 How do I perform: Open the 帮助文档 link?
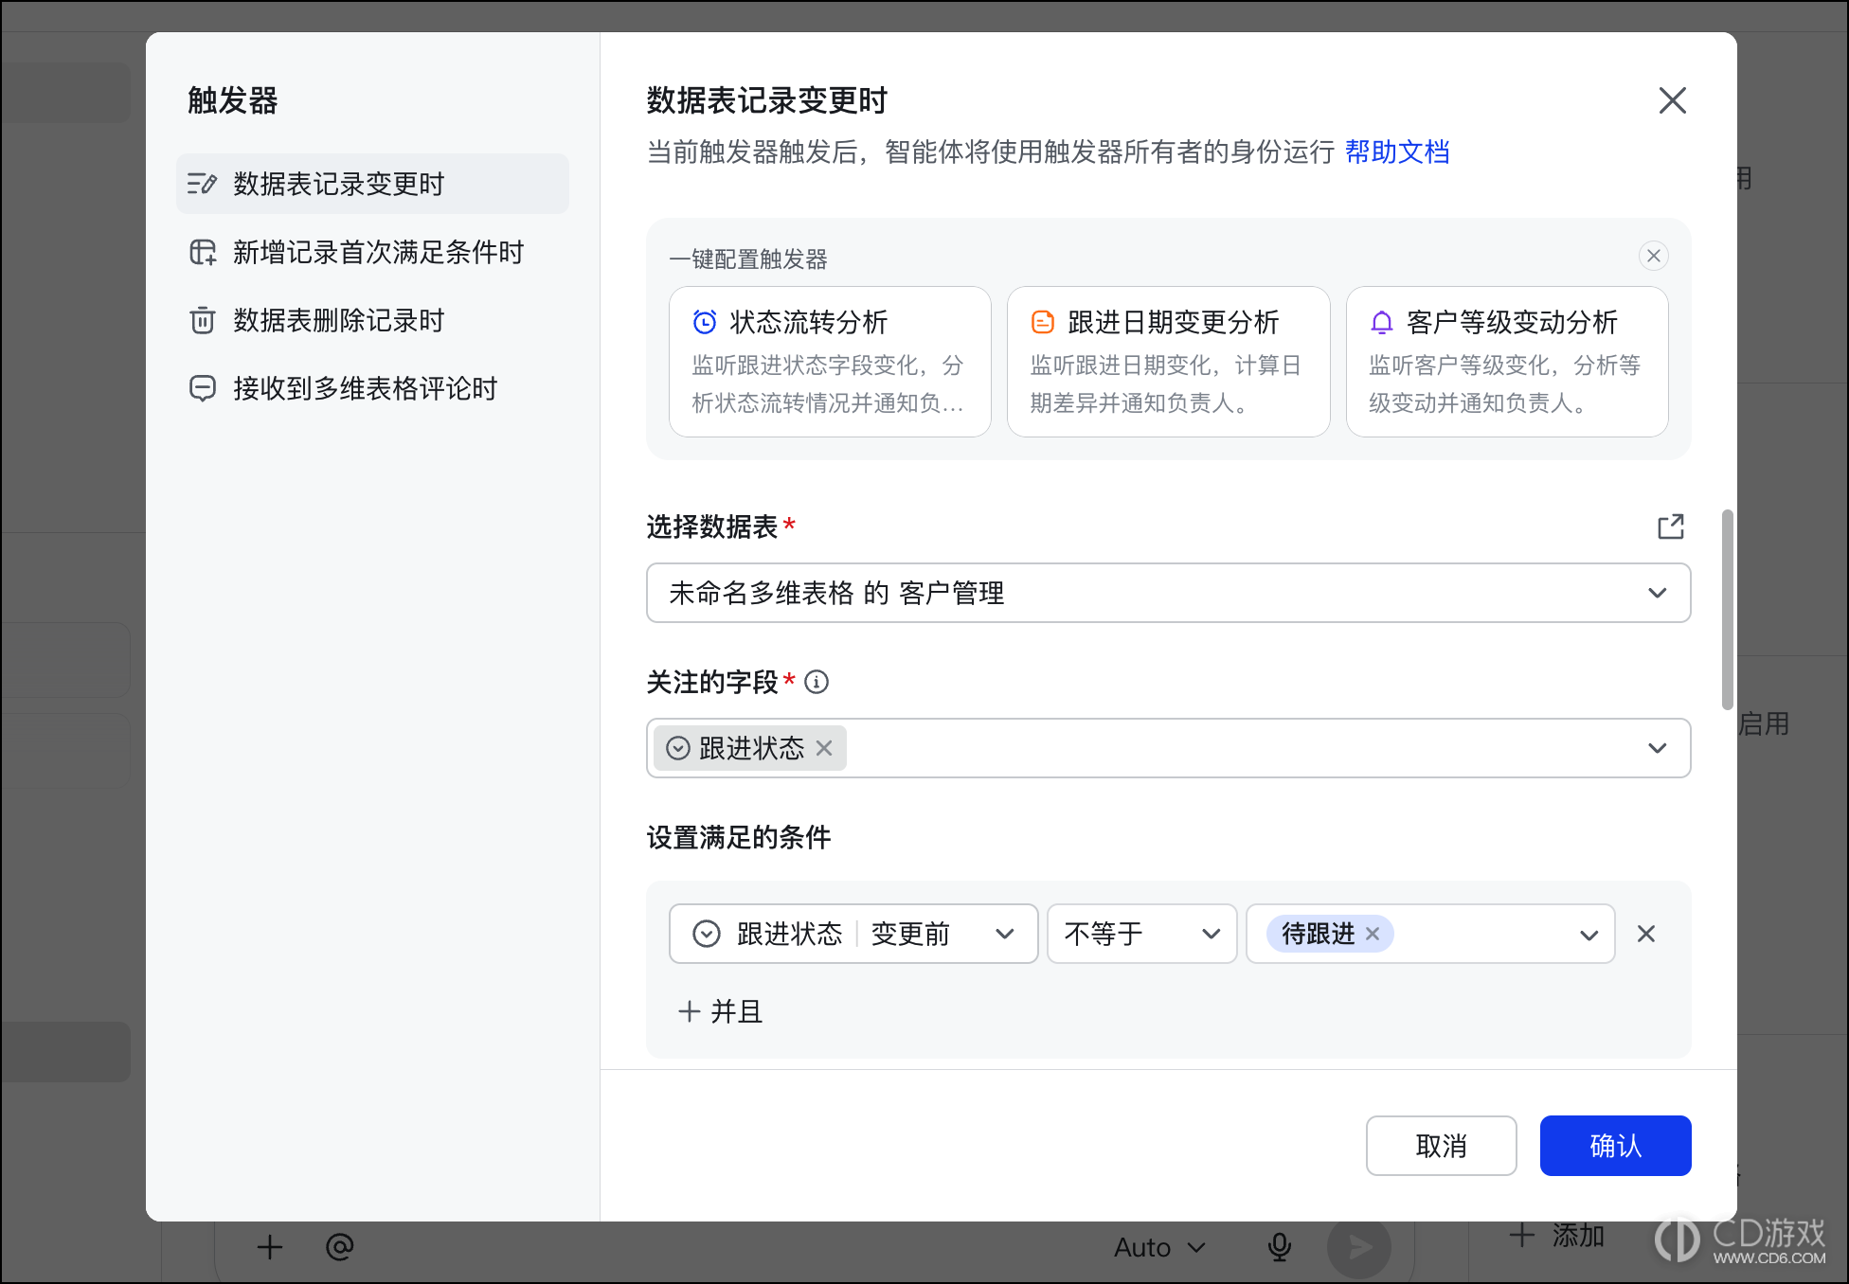pos(1397,152)
